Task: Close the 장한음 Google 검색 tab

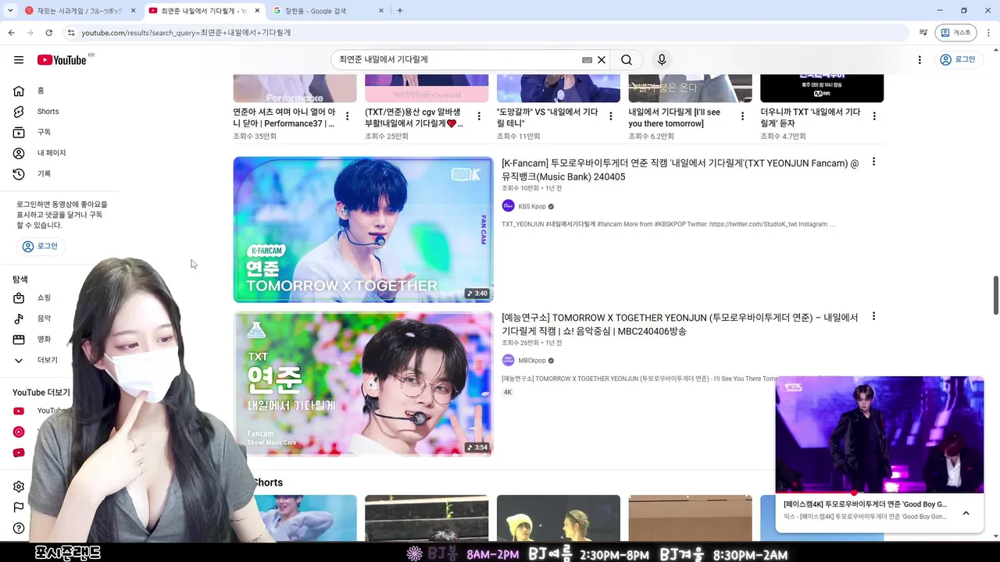Action: 381,11
